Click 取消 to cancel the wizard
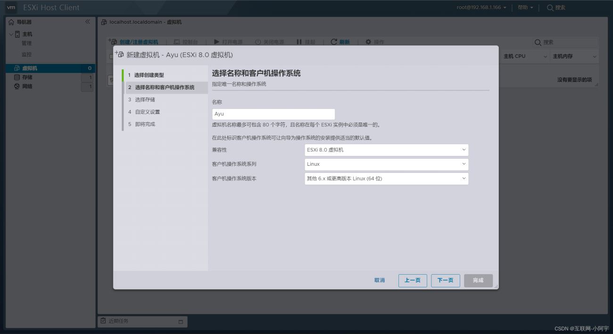Viewport: 613px width, 334px height. (380, 280)
